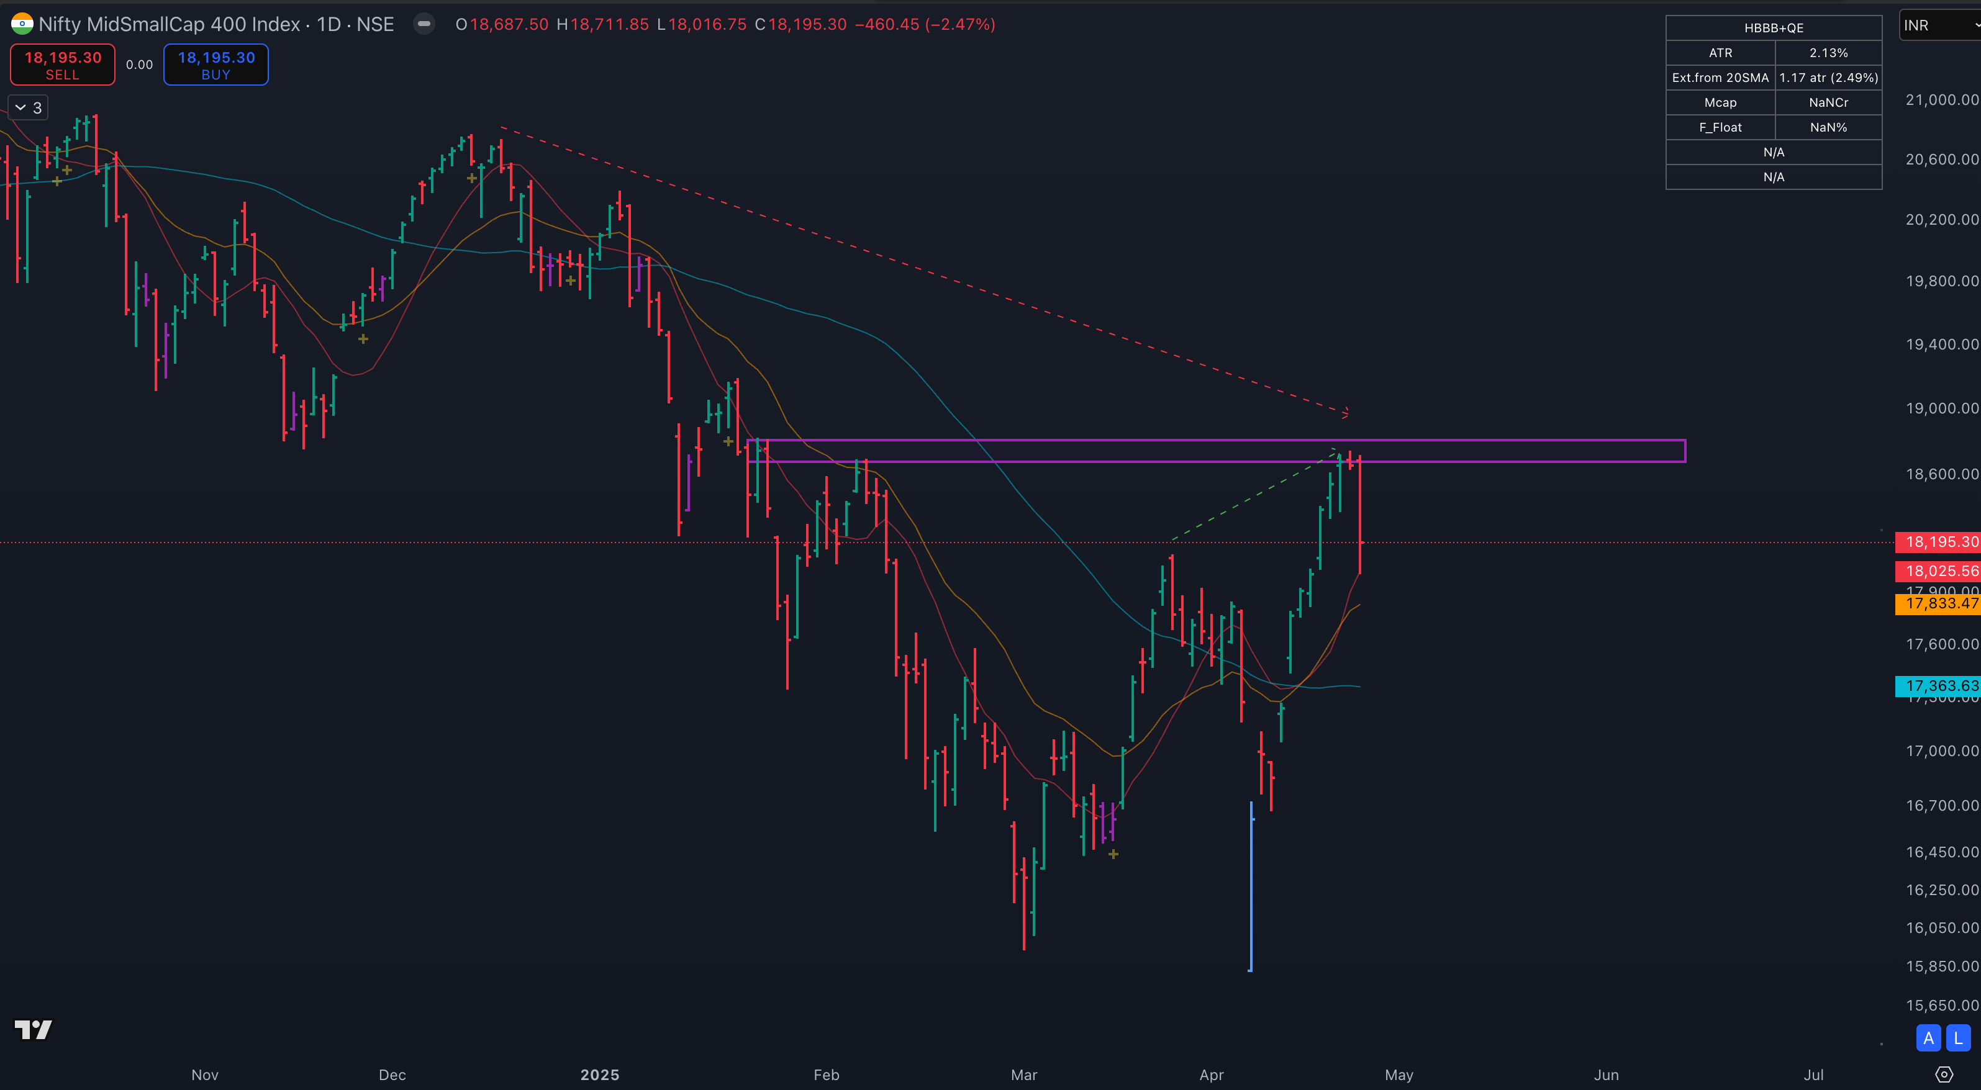Click the Ext.from 20SMA label cell
The image size is (1981, 1090).
click(1720, 78)
